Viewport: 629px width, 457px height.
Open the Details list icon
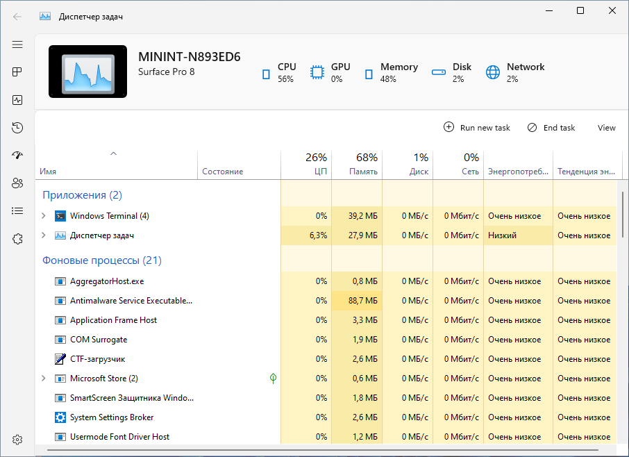tap(17, 211)
